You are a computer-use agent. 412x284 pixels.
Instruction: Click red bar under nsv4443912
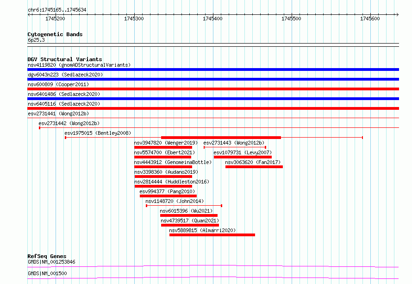click(163, 167)
